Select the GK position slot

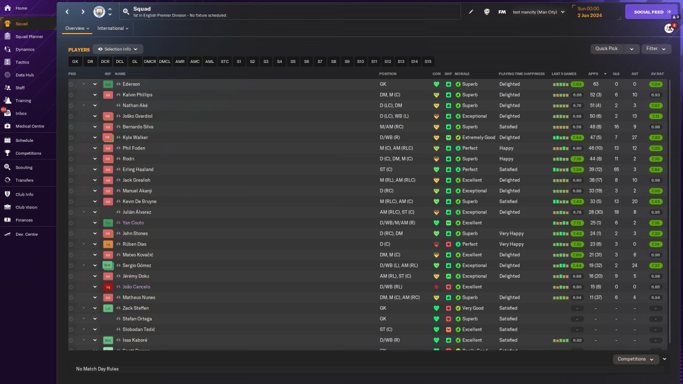pyautogui.click(x=75, y=61)
